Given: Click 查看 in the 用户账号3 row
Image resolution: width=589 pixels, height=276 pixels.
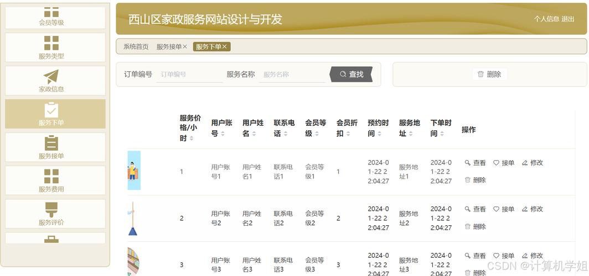Looking at the screenshot, I should click(475, 256).
